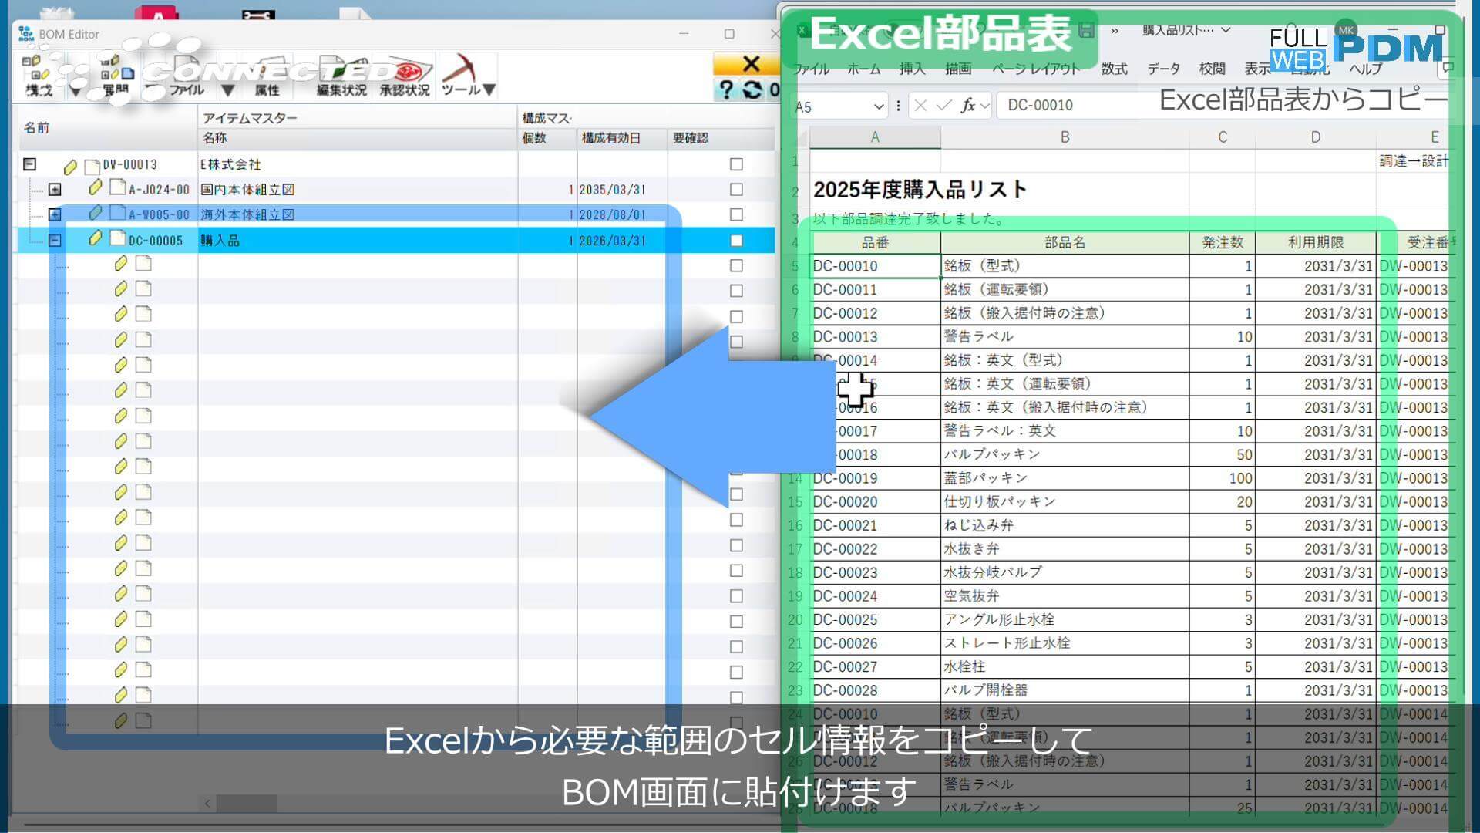The image size is (1480, 833).
Task: Check the 要確認 checkbox for DC-00005 row
Action: click(735, 240)
